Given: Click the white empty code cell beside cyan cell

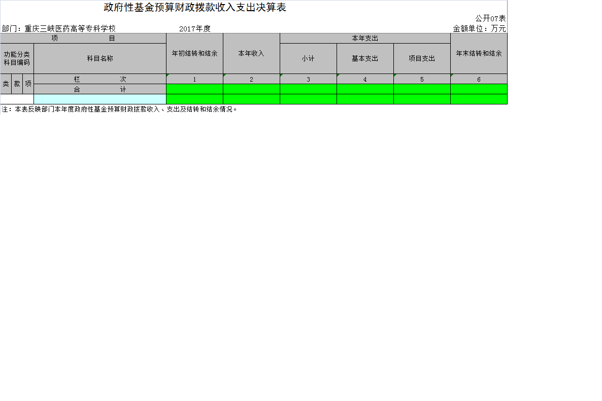Looking at the screenshot, I should click(x=17, y=99).
